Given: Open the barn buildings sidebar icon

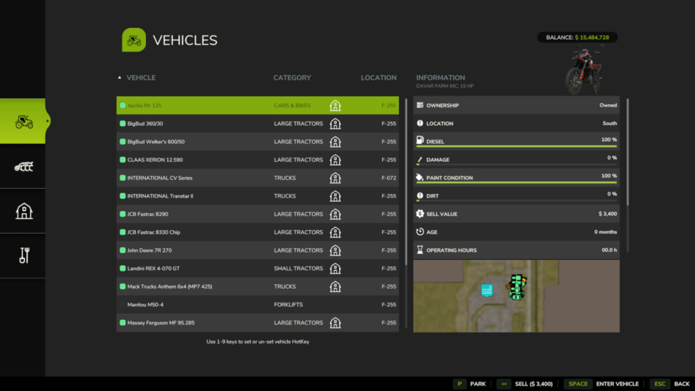Looking at the screenshot, I should pos(23,211).
